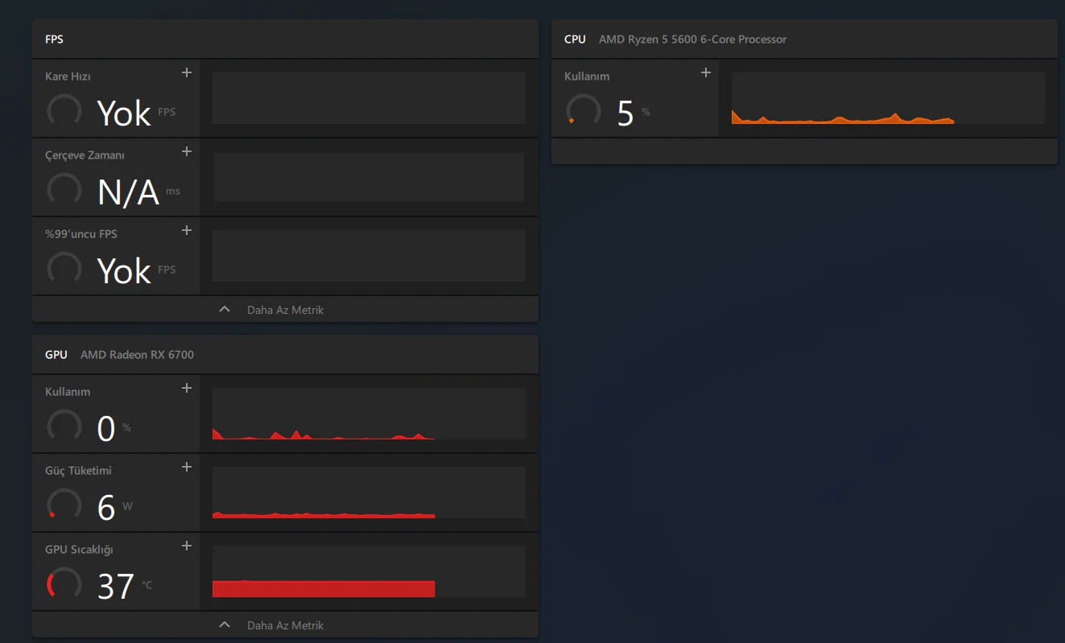Viewport: 1065px width, 643px height.
Task: Click the plus icon next to Kare Hızı
Action: coord(187,72)
